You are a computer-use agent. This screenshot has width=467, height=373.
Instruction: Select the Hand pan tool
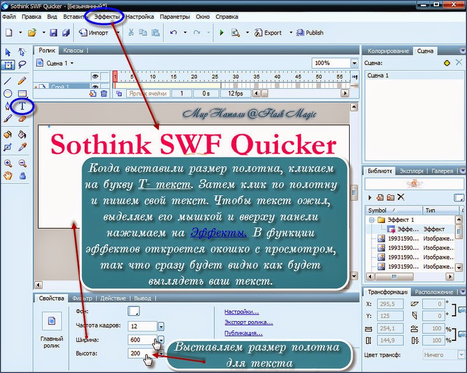8,176
